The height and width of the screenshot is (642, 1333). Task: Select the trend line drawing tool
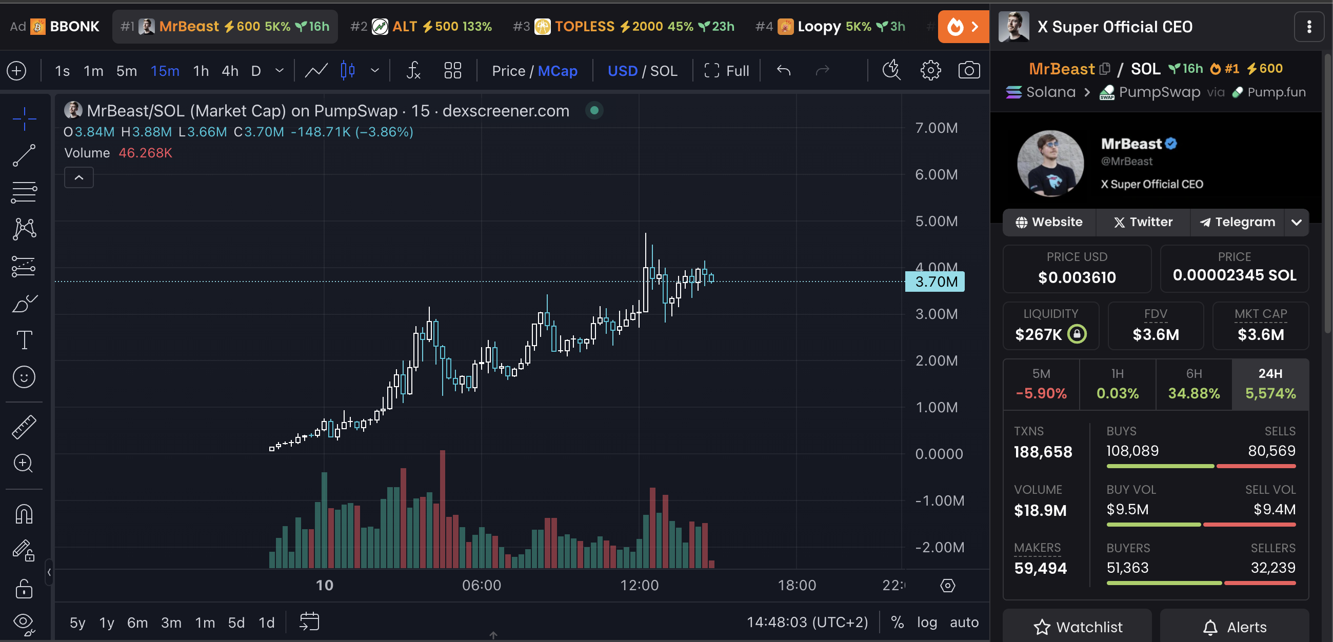(24, 155)
